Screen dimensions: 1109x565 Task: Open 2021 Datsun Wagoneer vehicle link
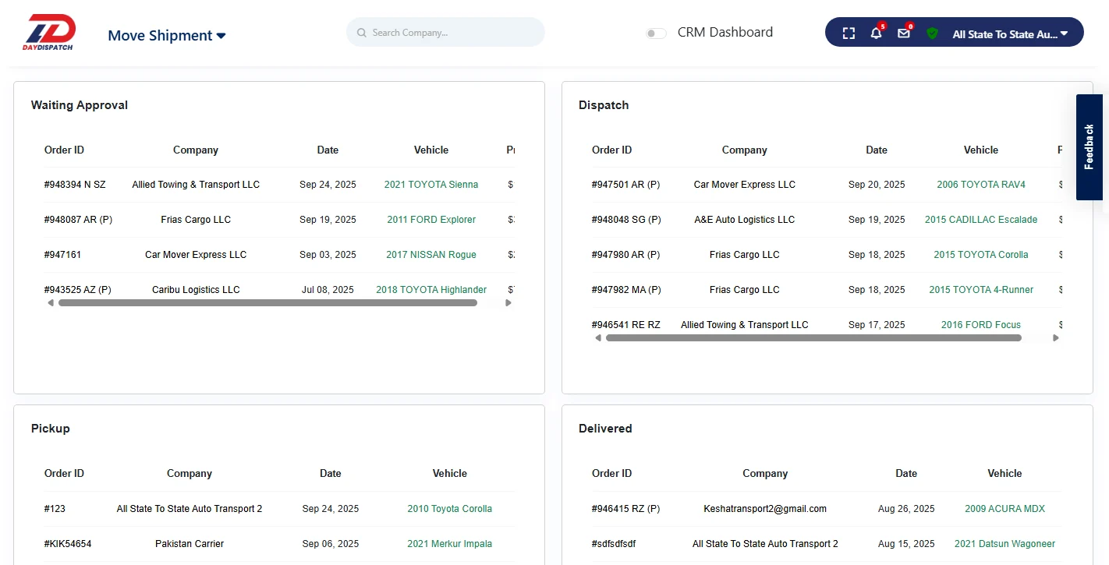[x=1004, y=544]
